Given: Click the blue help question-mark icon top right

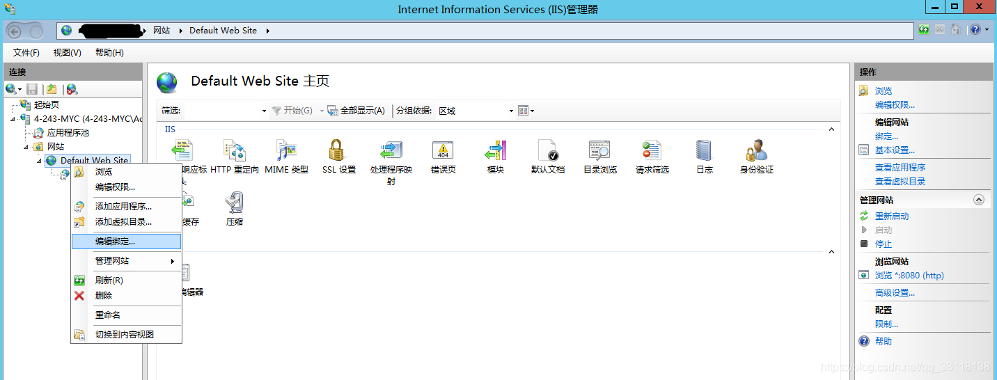Looking at the screenshot, I should [x=975, y=30].
